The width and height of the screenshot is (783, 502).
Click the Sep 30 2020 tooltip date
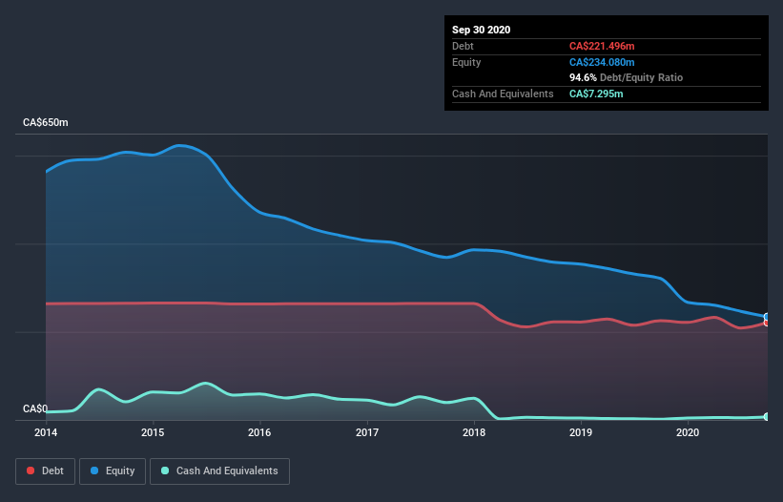click(x=482, y=30)
